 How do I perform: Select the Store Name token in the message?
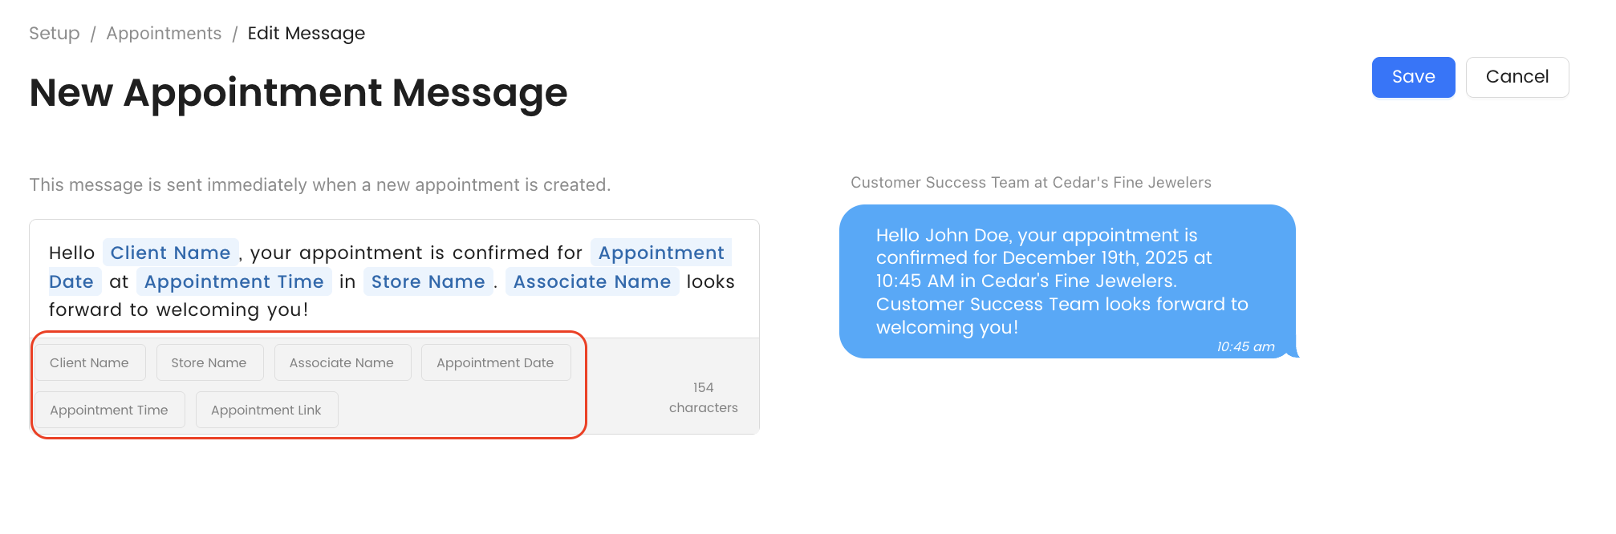pos(428,281)
